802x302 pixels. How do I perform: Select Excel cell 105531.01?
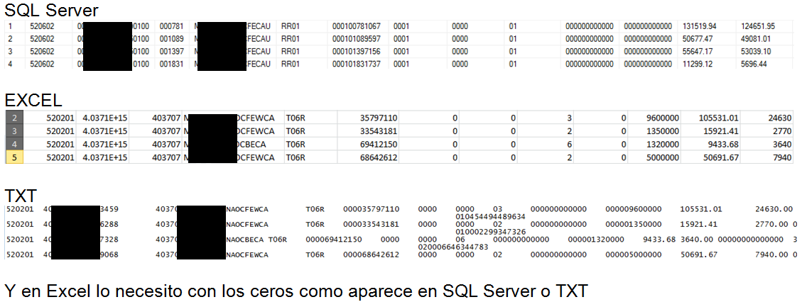(x=711, y=118)
